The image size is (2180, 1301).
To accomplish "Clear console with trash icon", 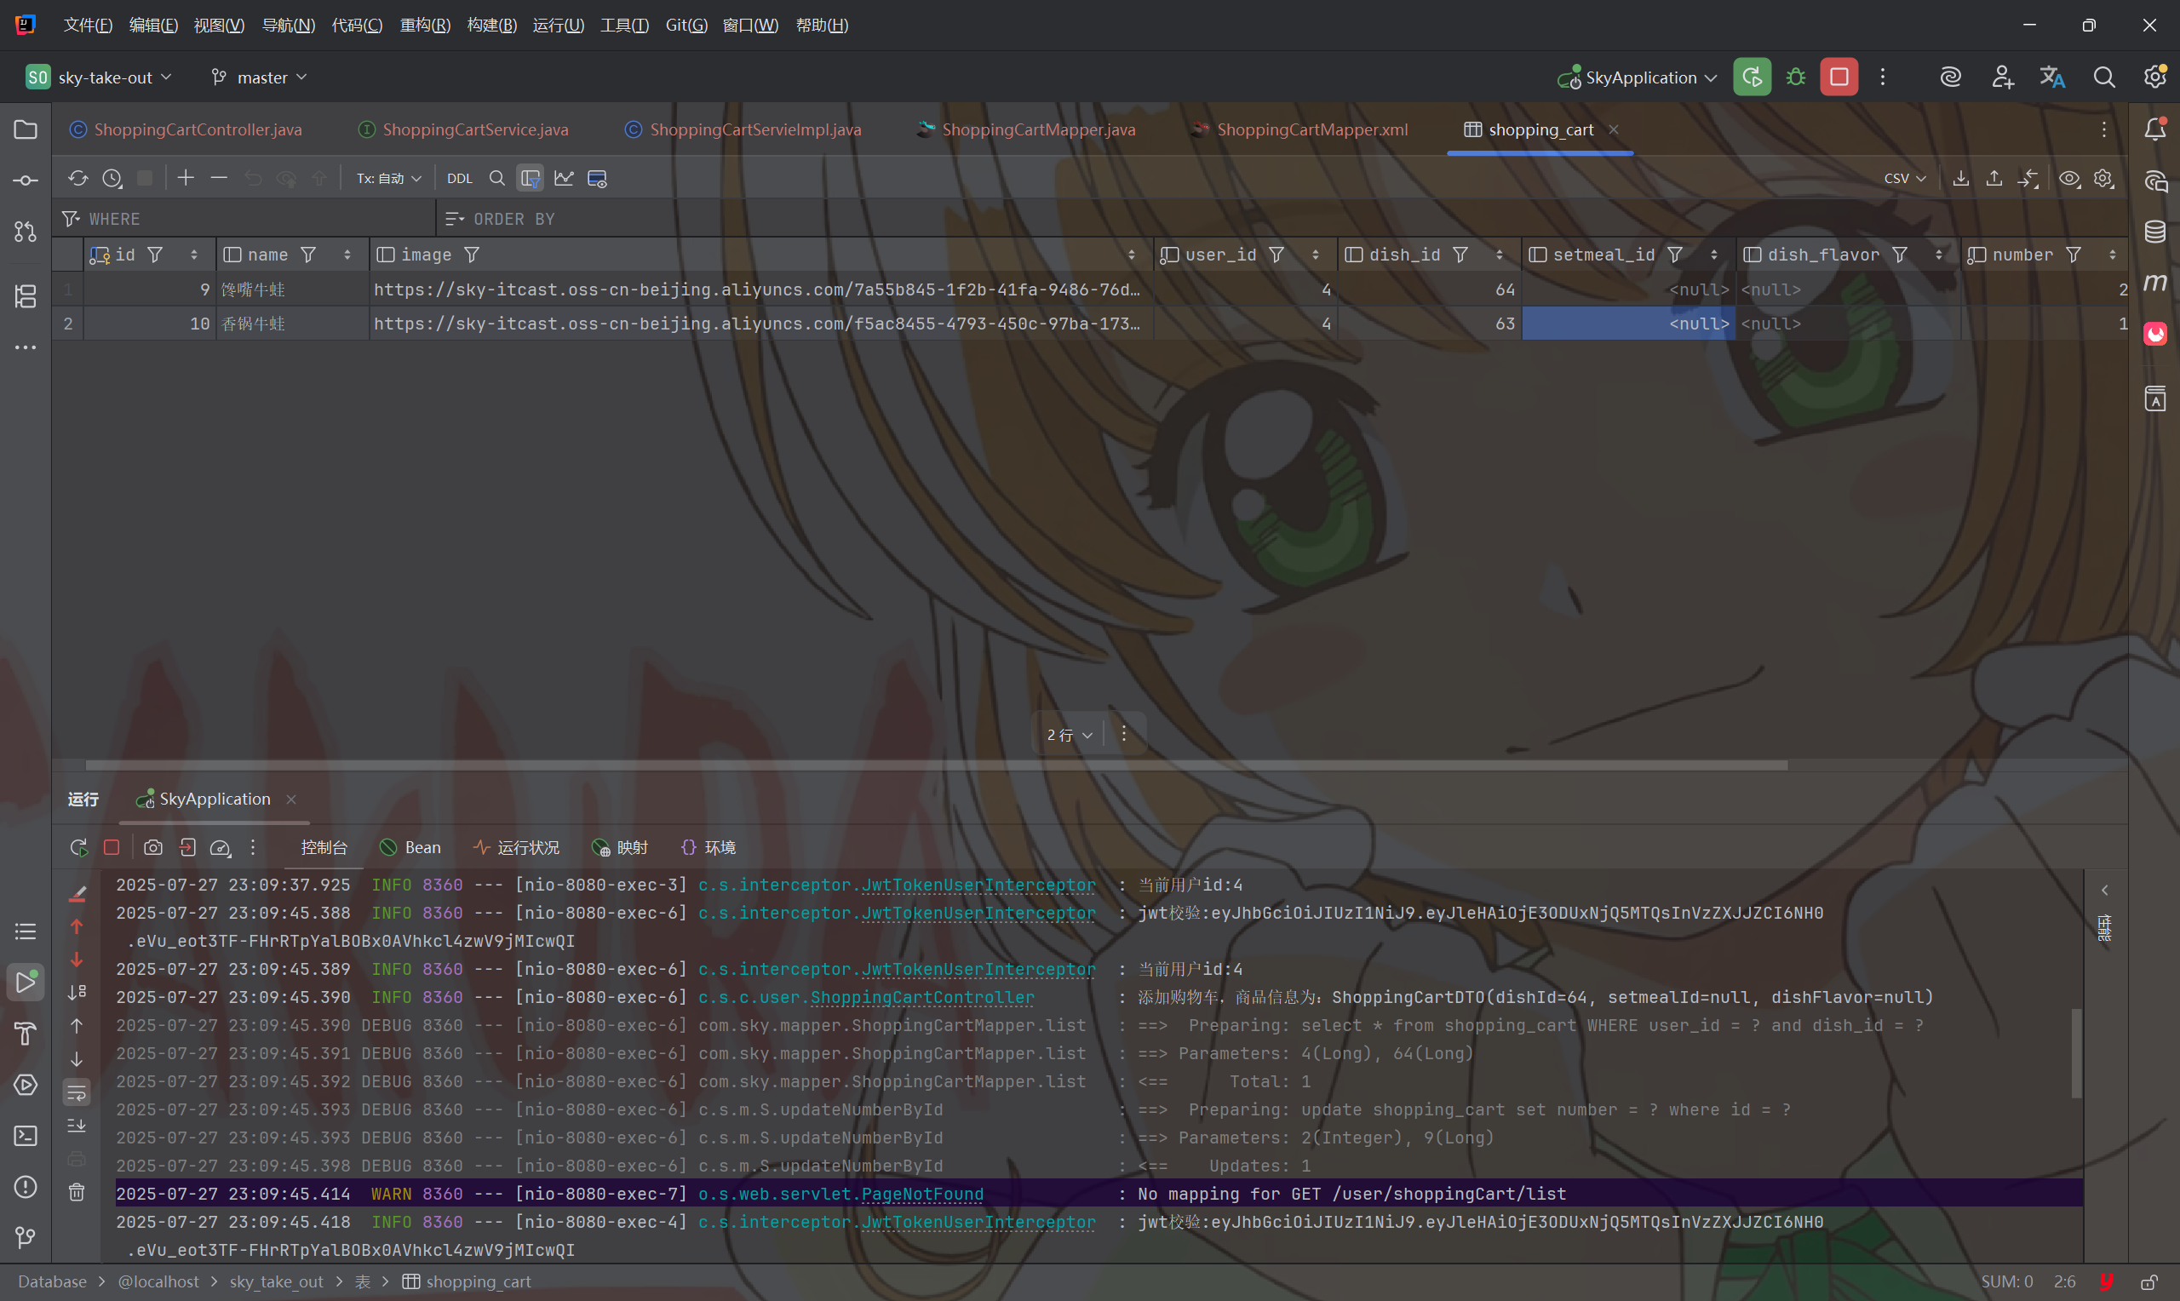I will coord(77,1192).
